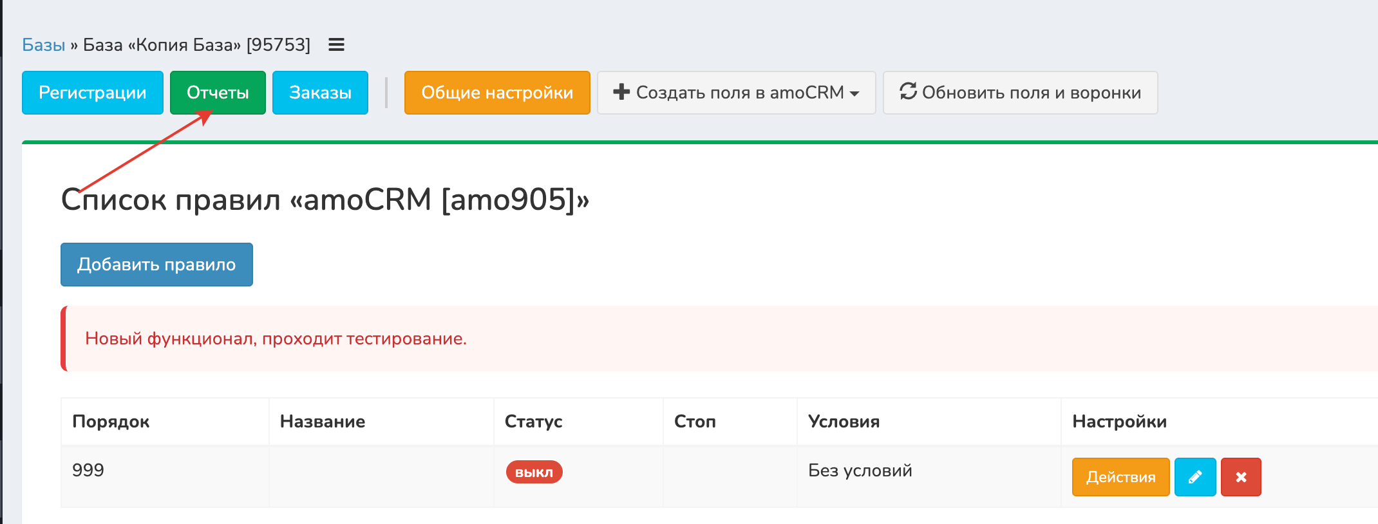The height and width of the screenshot is (524, 1378).
Task: Follow the 'Базы' breadcrumb link
Action: [x=43, y=45]
